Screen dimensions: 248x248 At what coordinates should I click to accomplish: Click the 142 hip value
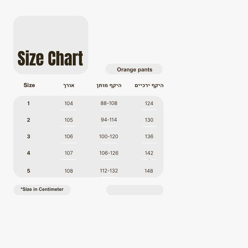pyautogui.click(x=149, y=153)
